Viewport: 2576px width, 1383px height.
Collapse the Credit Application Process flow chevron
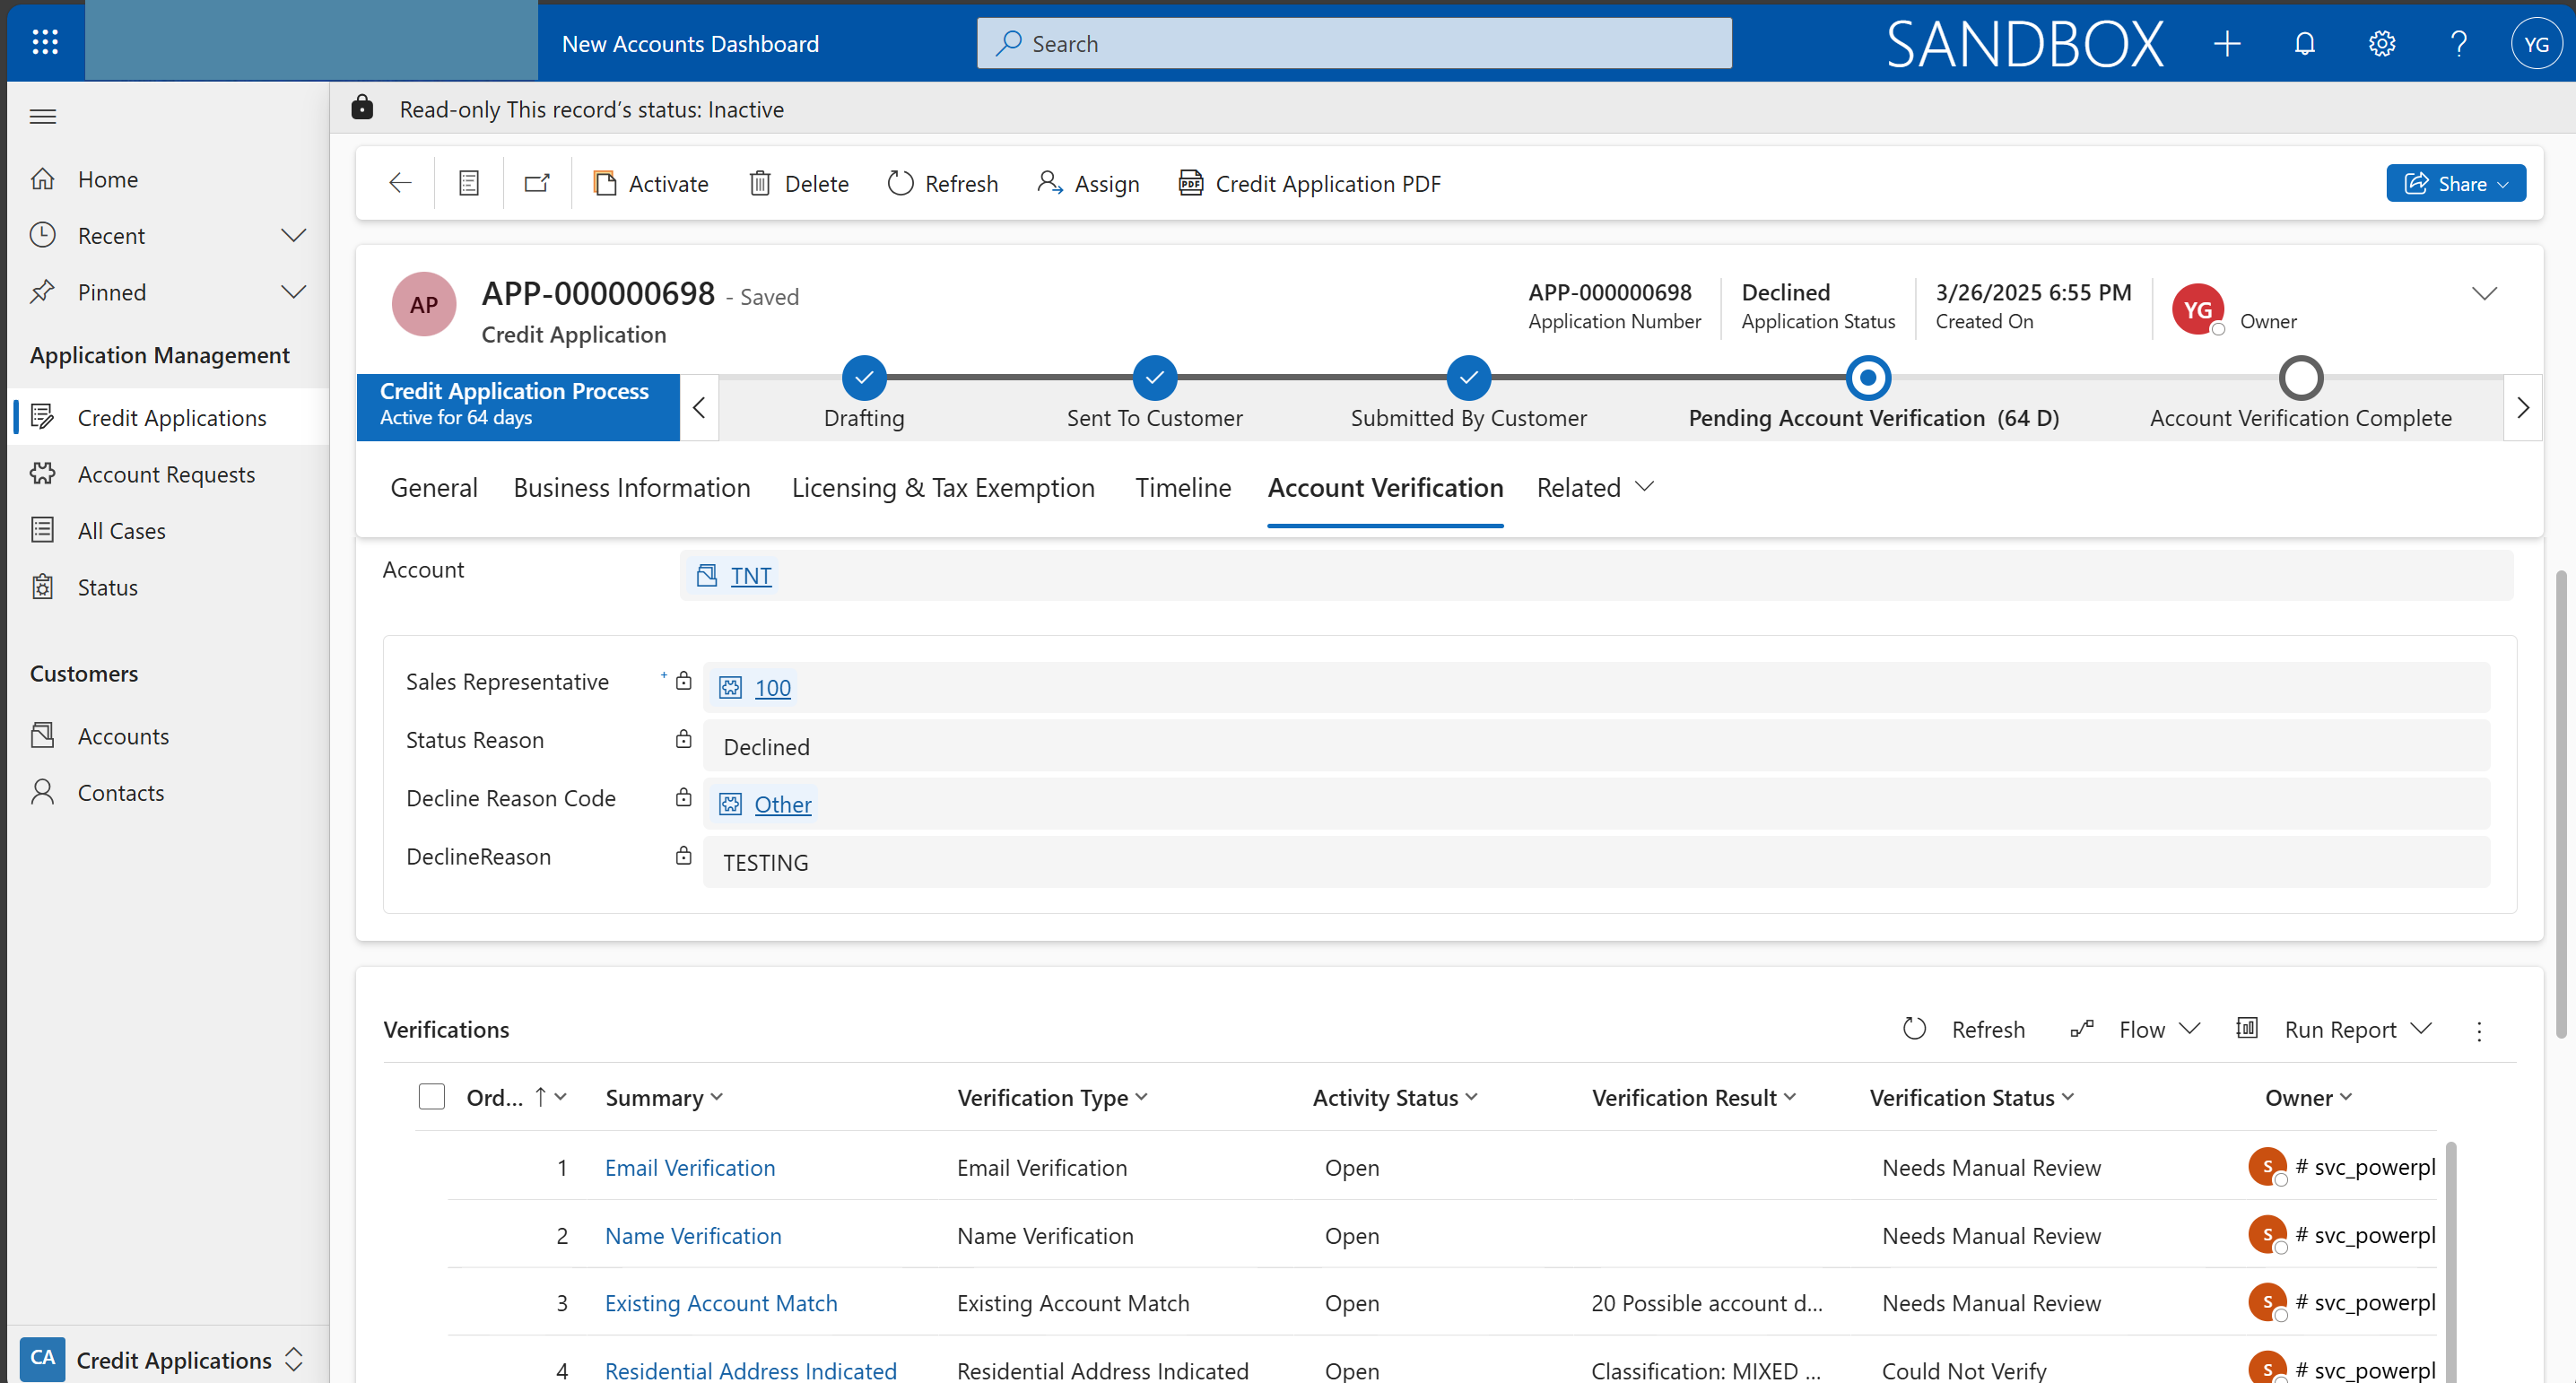point(699,408)
